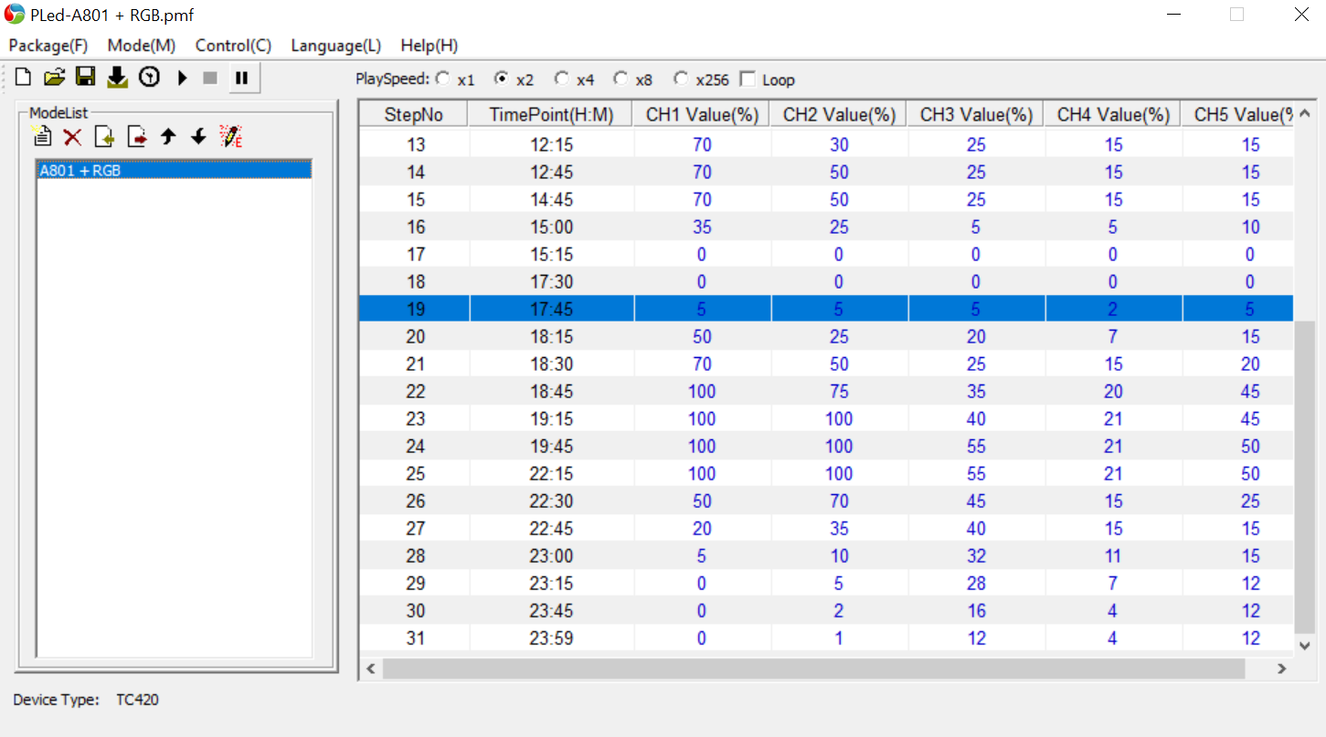Select A801 + RGB in the ModeList

click(x=174, y=170)
